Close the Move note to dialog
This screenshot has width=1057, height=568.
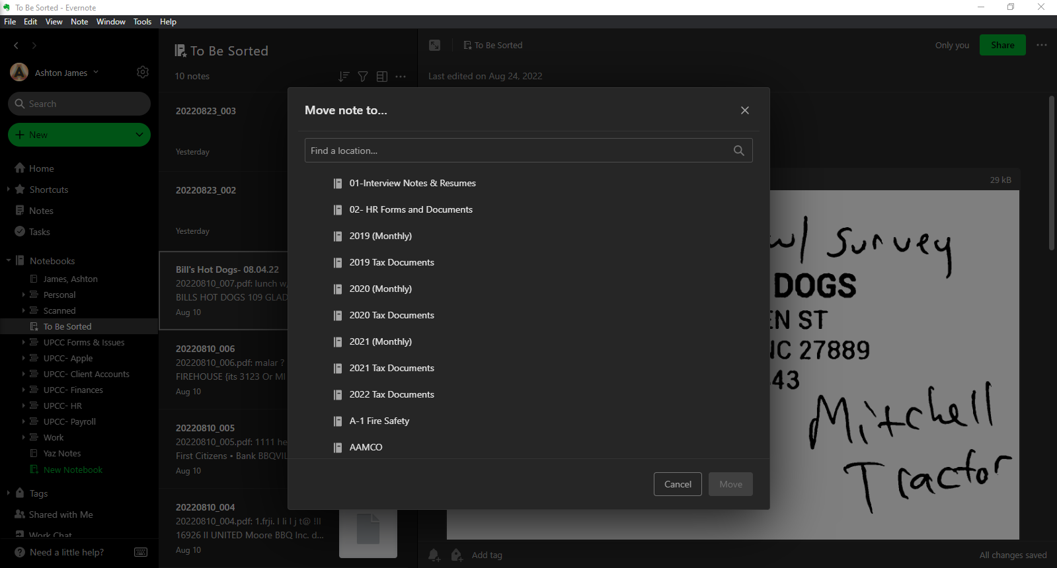point(745,110)
